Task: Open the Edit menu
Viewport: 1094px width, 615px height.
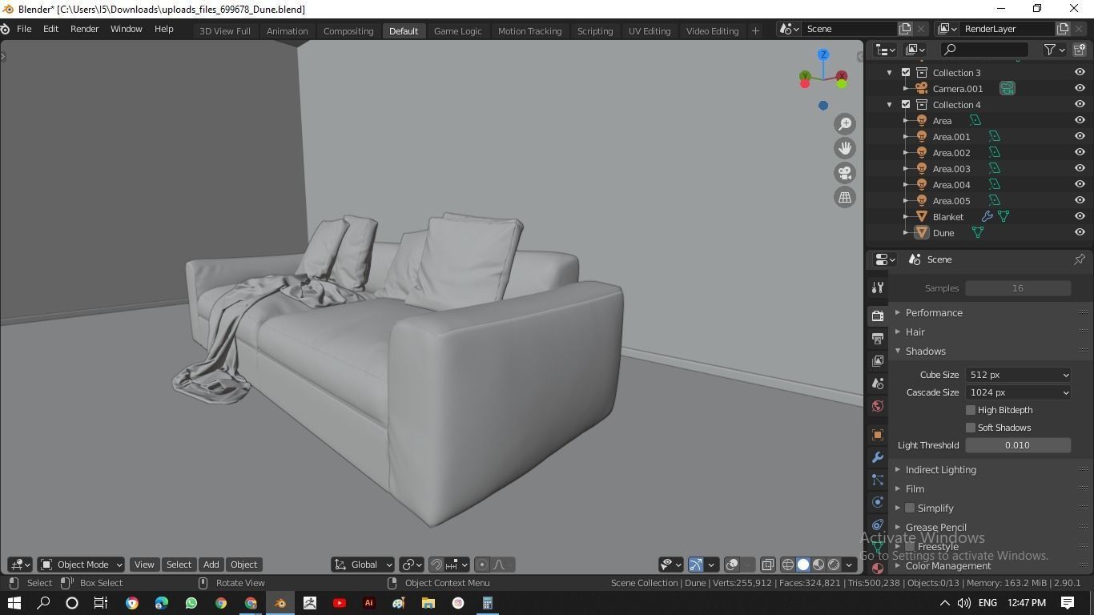Action: (50, 29)
